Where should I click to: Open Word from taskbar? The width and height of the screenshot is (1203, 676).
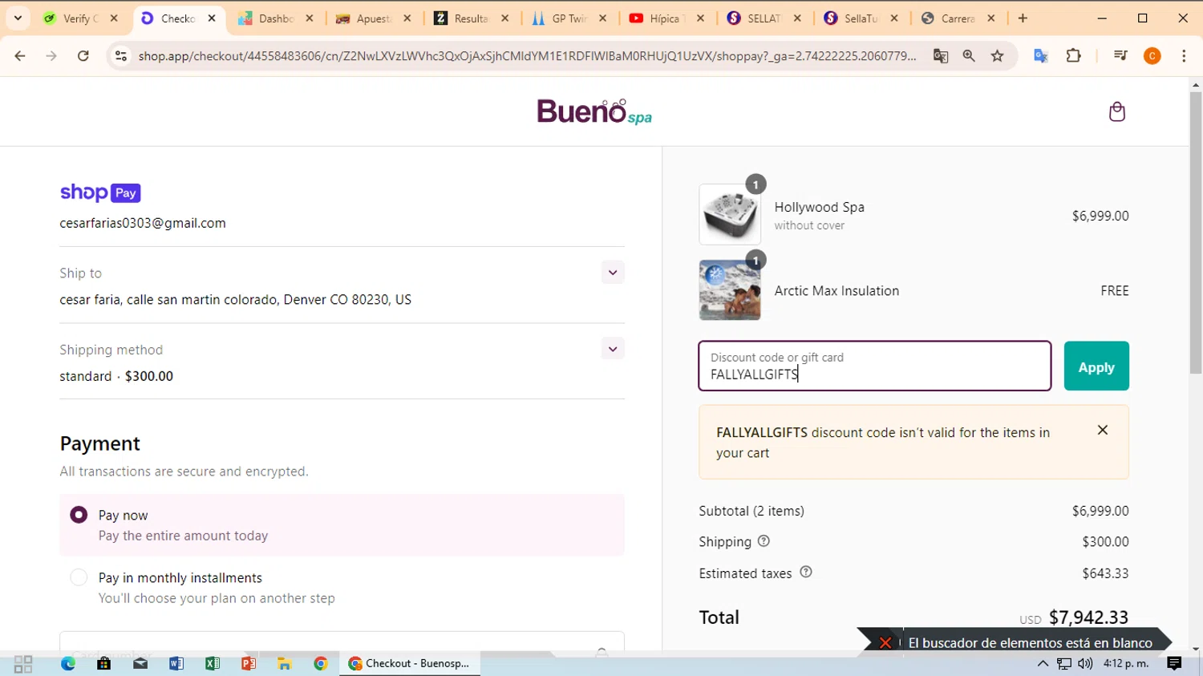coord(176,664)
